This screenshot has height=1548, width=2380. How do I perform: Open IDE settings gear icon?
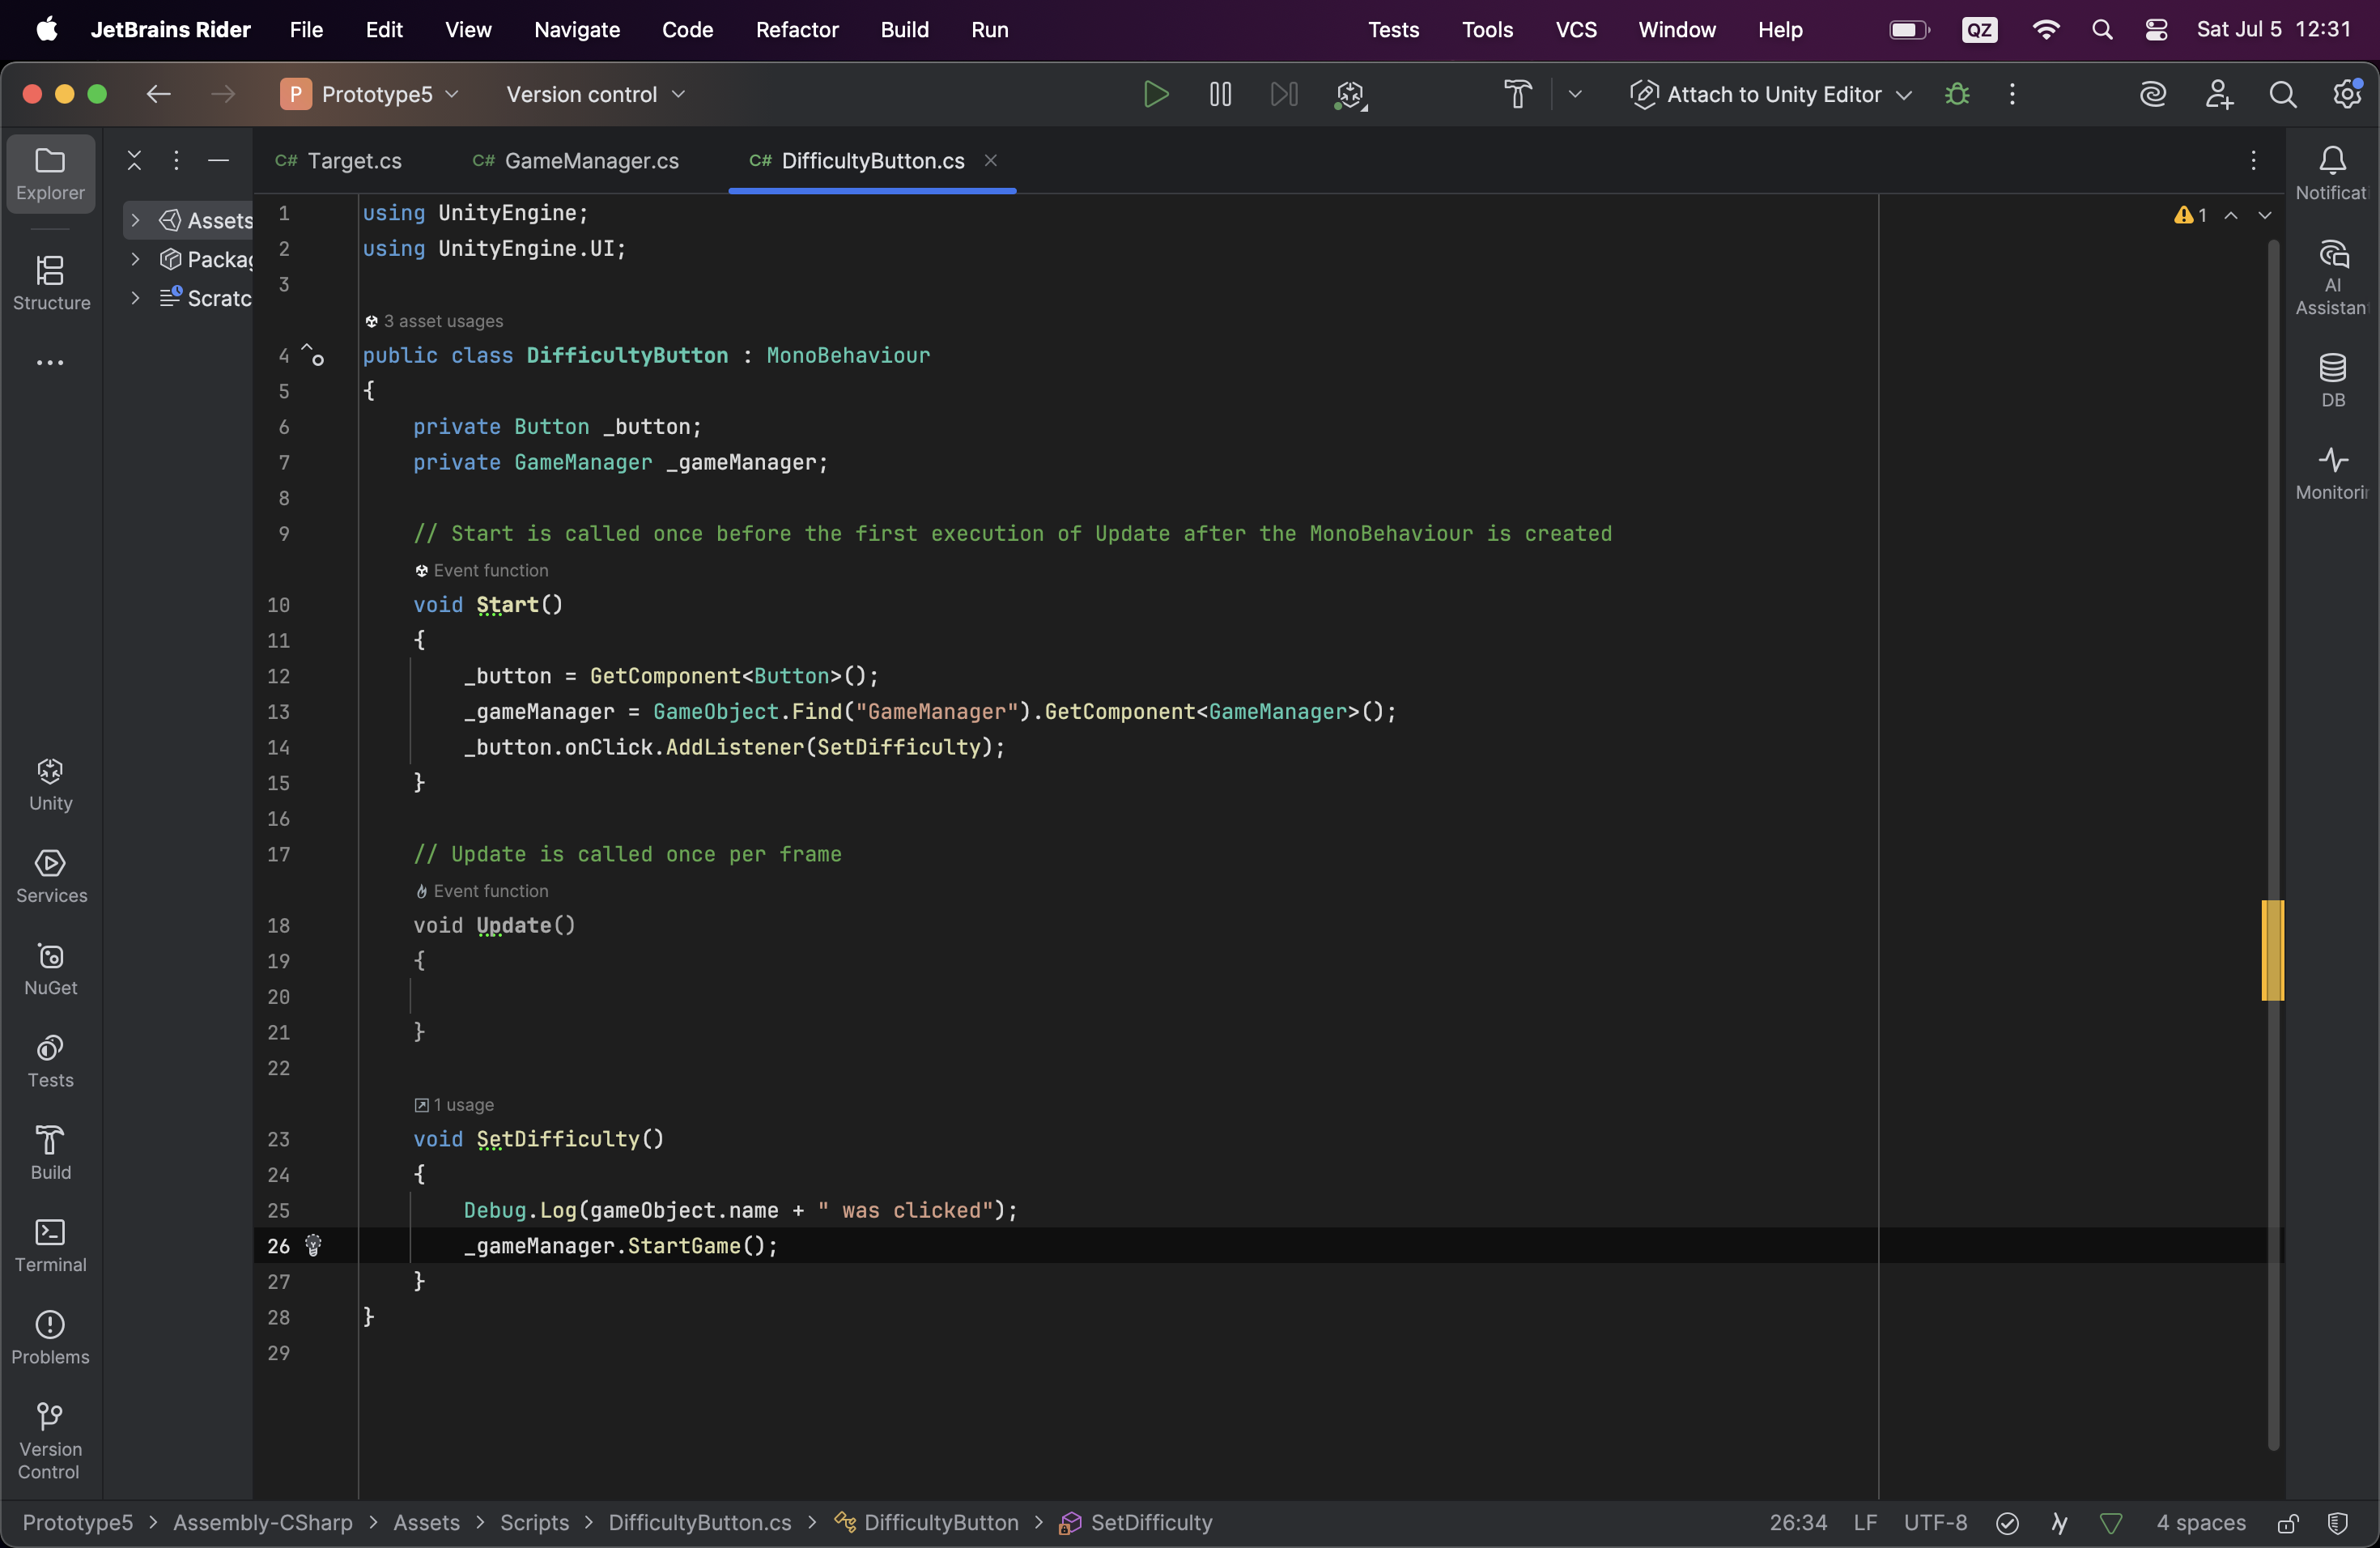point(2346,94)
